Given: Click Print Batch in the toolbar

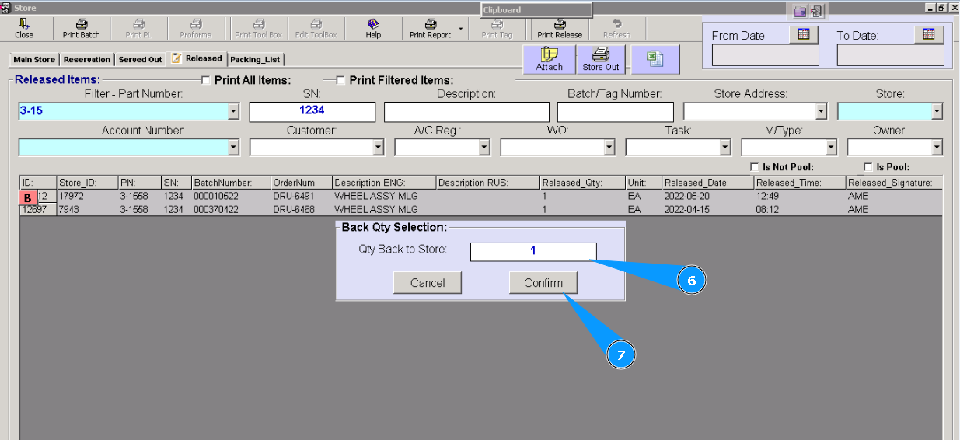Looking at the screenshot, I should [81, 29].
